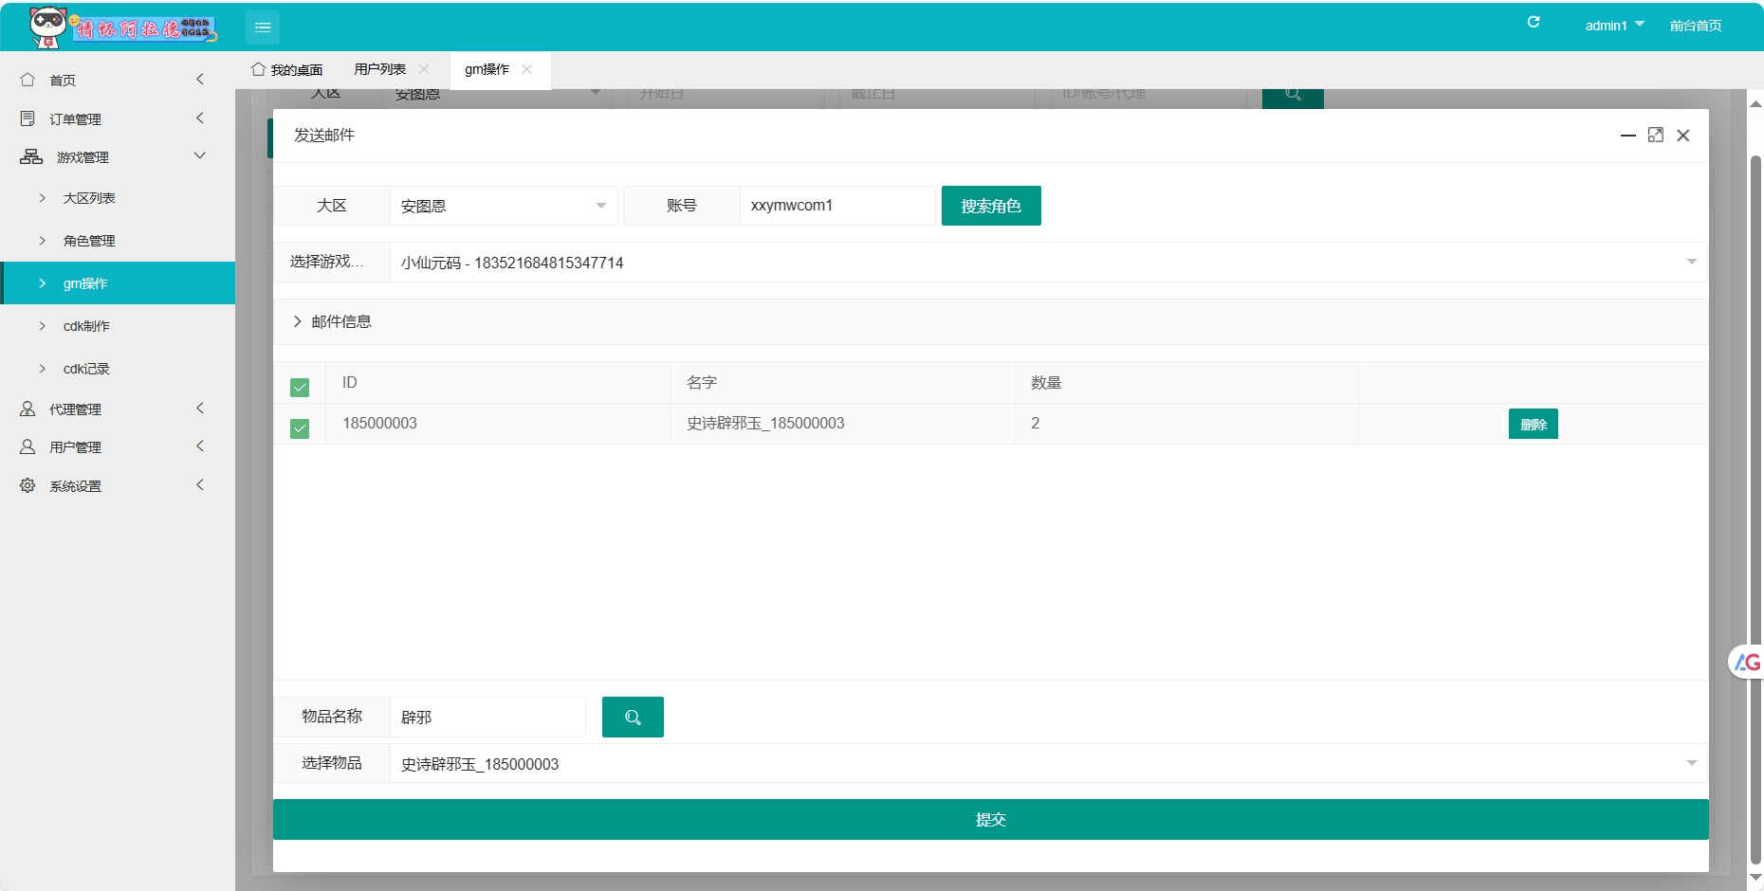Image resolution: width=1764 pixels, height=891 pixels.
Task: Click the 删除 button for item 185000003
Action: click(1534, 424)
